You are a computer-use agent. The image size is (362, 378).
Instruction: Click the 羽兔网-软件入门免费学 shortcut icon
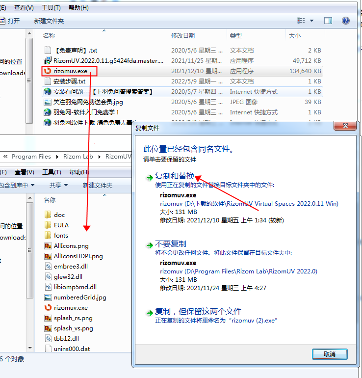47,112
